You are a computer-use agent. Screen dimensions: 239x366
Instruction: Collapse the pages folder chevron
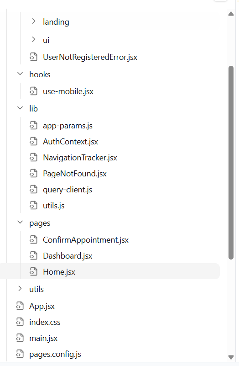coord(20,222)
